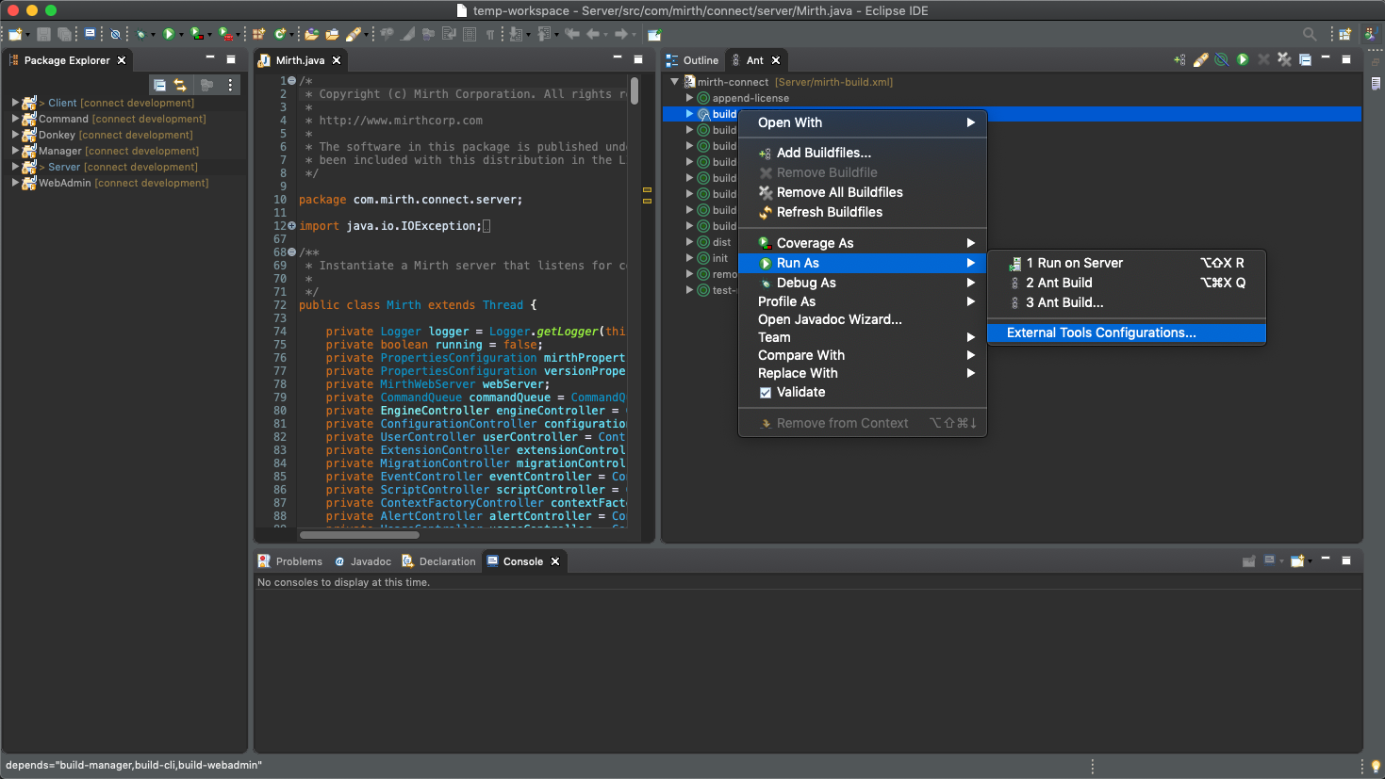This screenshot has width=1385, height=779.
Task: Select 2 Ant Build in Run As submenu
Action: coord(1127,283)
